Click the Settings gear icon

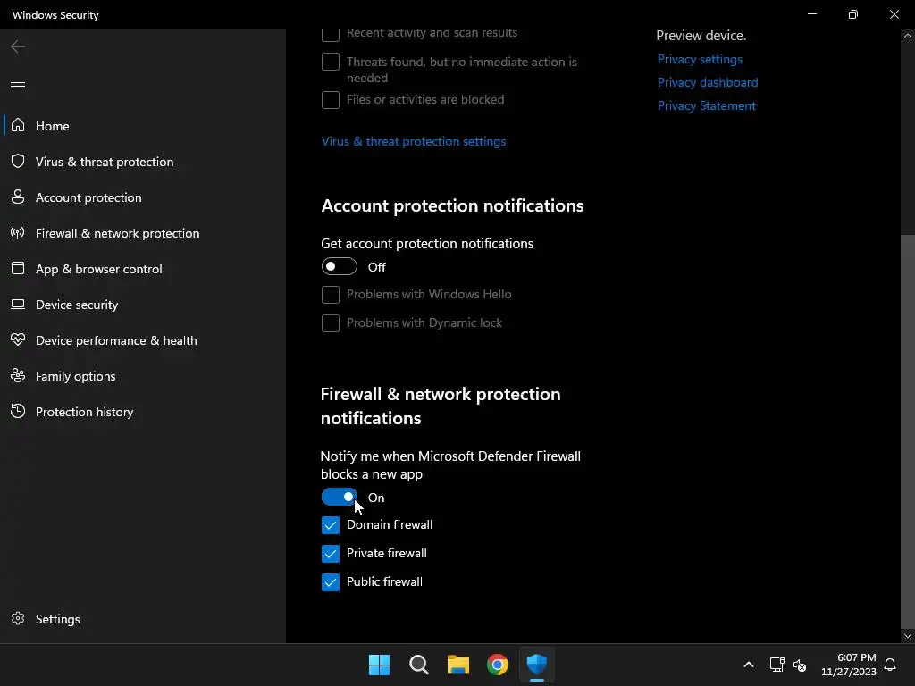[18, 618]
